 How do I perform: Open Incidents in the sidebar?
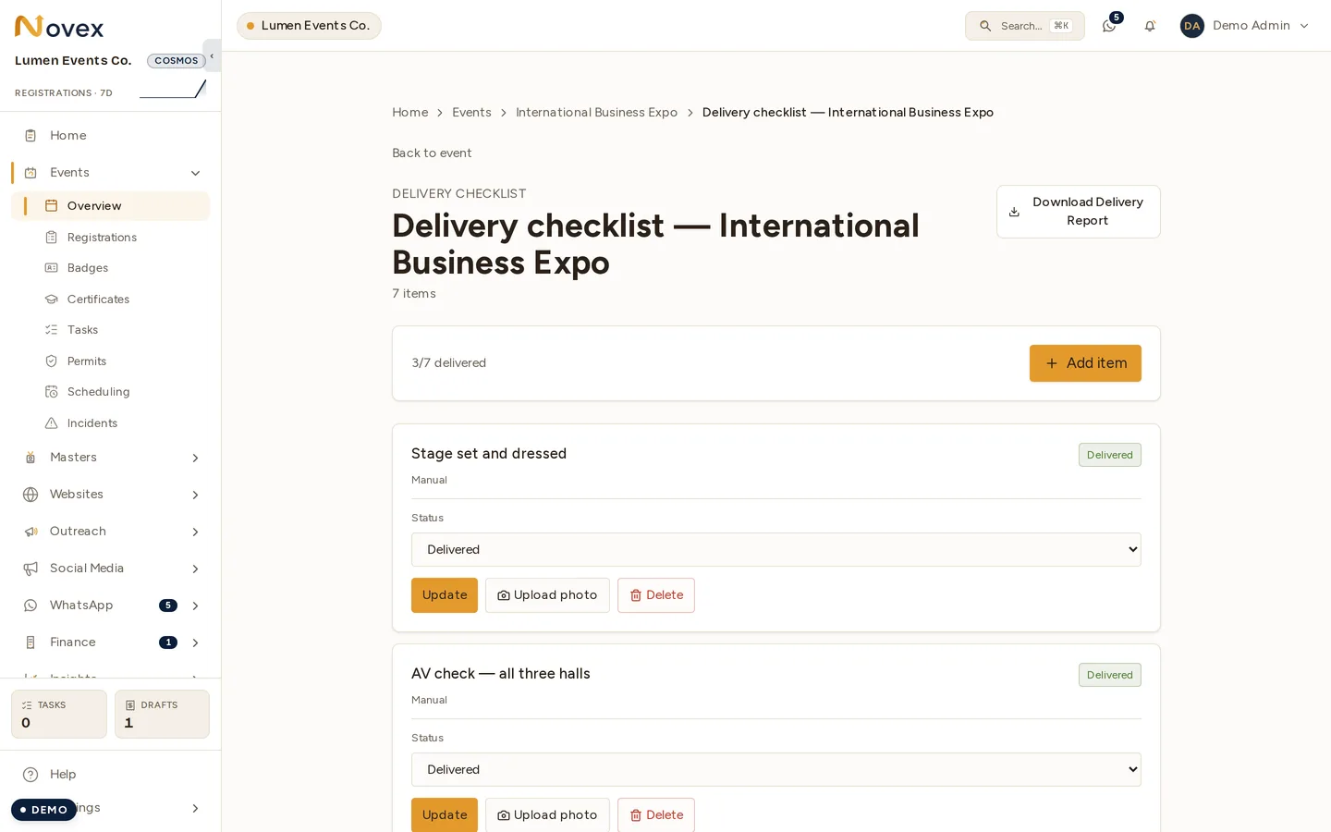pyautogui.click(x=110, y=423)
